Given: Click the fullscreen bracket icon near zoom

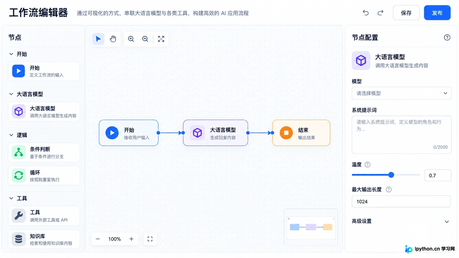Looking at the screenshot, I should click(150, 239).
